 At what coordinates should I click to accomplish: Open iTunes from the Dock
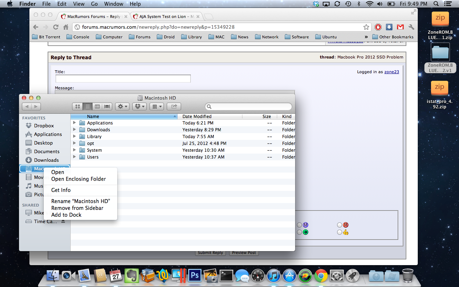pos(274,276)
